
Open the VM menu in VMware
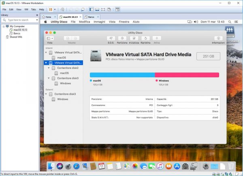click(x=26, y=9)
